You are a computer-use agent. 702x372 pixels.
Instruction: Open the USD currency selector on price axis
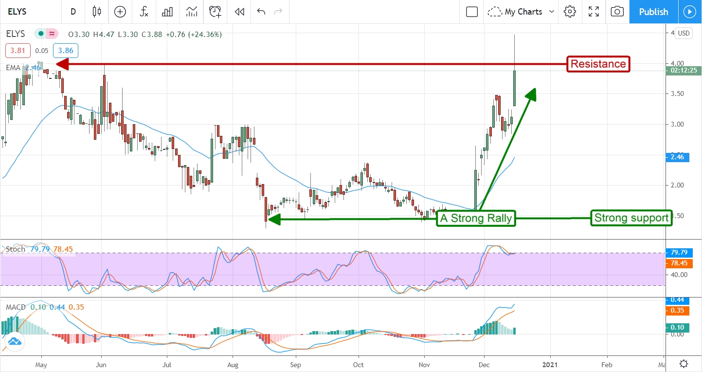tap(684, 33)
